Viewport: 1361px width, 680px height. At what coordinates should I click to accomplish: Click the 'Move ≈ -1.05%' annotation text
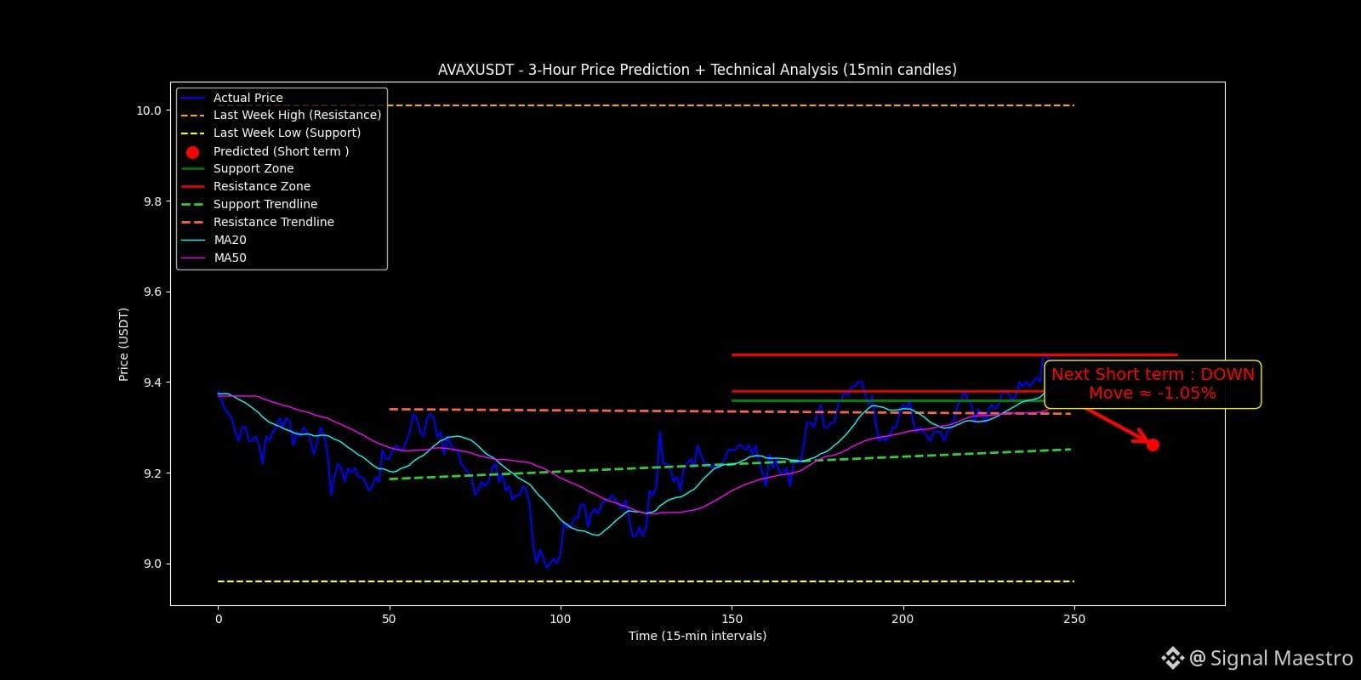tap(1153, 393)
